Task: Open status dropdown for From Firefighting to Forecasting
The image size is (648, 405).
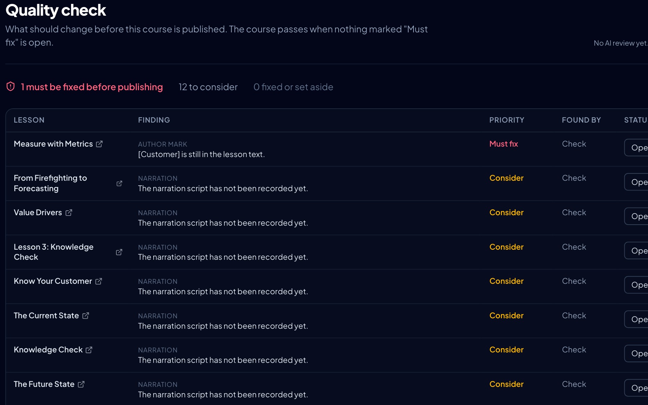Action: pos(636,182)
